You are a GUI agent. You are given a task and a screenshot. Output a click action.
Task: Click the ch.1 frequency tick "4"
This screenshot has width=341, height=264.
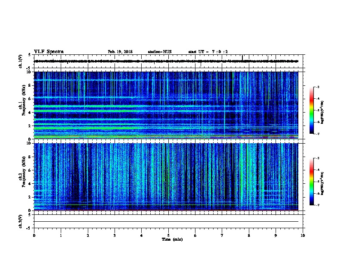pyautogui.click(x=30, y=113)
